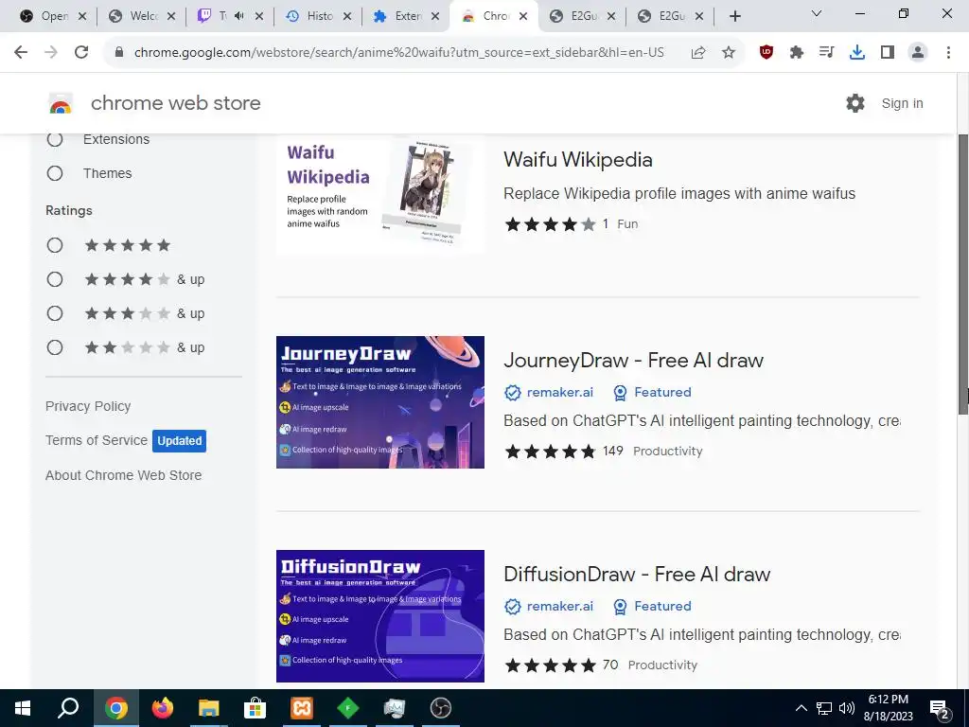969x727 pixels.
Task: Open Microsoft Store taskbar icon
Action: (255, 708)
